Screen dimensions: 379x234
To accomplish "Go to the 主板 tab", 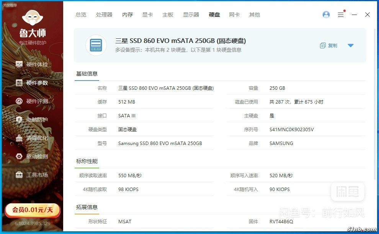I will 168,15.
